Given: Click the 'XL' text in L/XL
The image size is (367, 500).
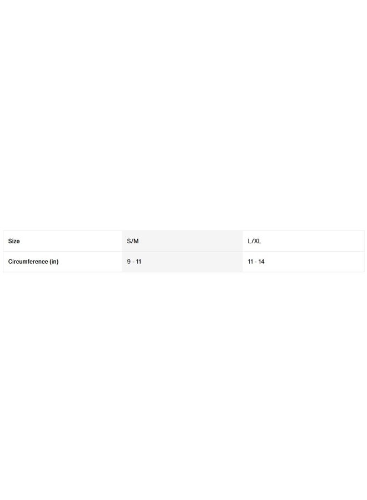Looking at the screenshot, I should click(x=257, y=241).
